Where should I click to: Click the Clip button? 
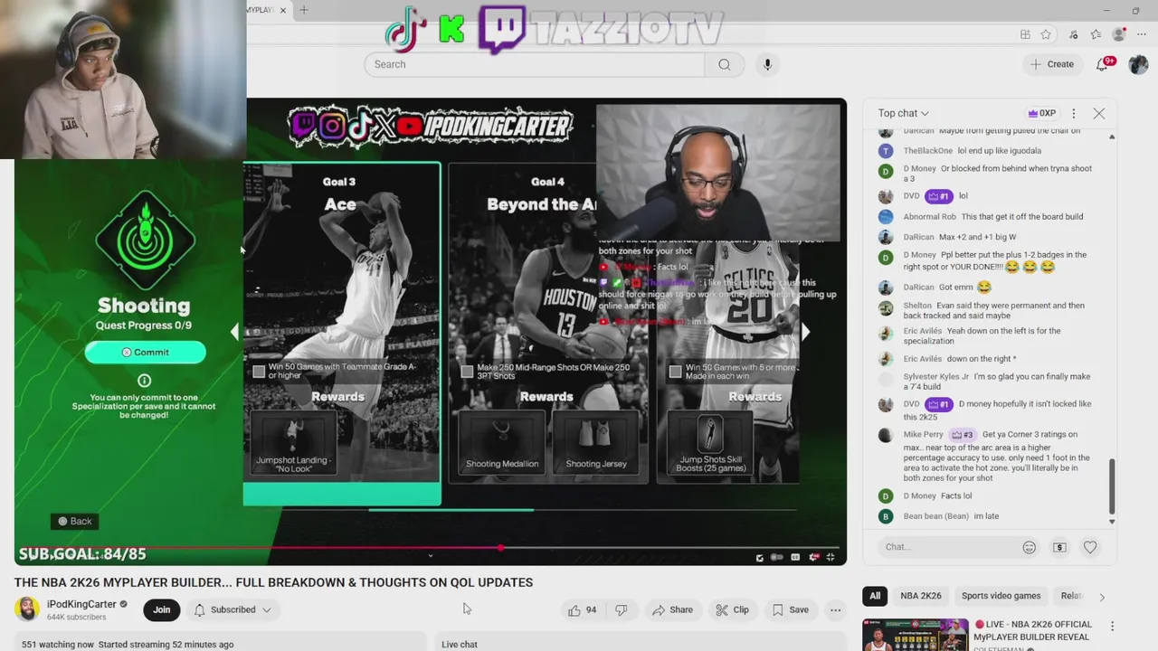732,610
